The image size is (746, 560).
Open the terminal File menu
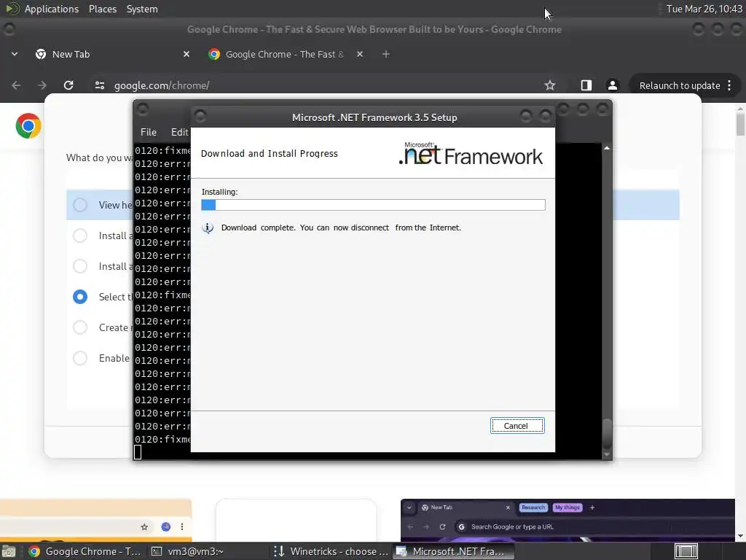(x=149, y=132)
